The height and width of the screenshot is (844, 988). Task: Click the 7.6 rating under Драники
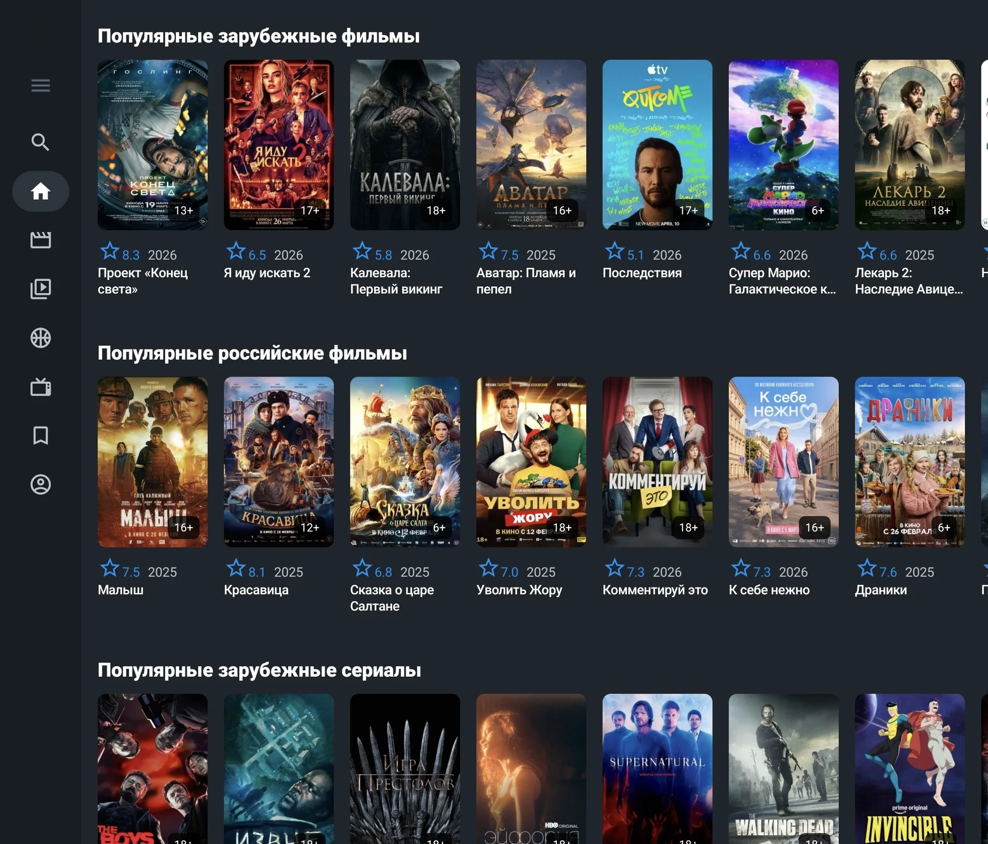coord(888,572)
